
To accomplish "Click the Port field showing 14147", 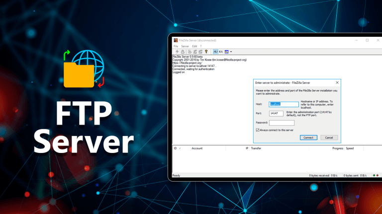I will pyautogui.click(x=276, y=114).
